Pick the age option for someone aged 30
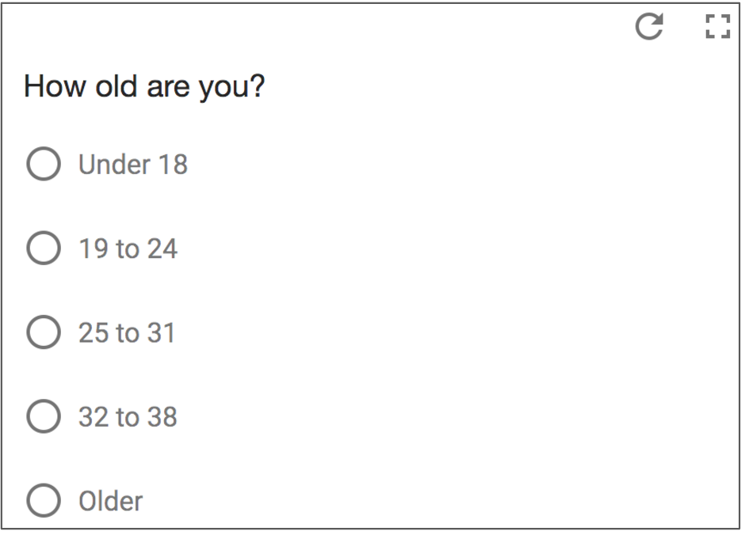Image resolution: width=745 pixels, height=535 pixels. (x=44, y=332)
